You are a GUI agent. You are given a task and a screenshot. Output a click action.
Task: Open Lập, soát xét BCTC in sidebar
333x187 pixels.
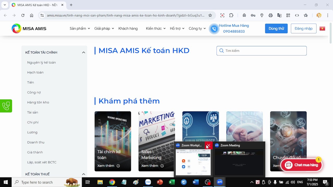pos(42,162)
